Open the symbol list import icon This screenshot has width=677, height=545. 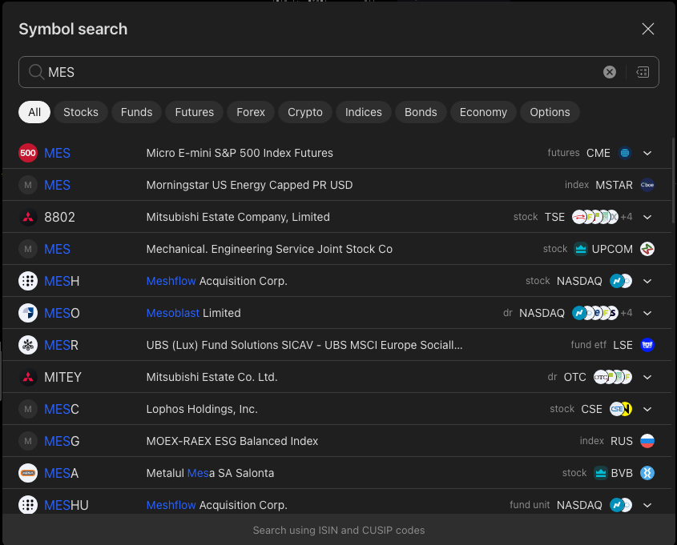tap(643, 72)
